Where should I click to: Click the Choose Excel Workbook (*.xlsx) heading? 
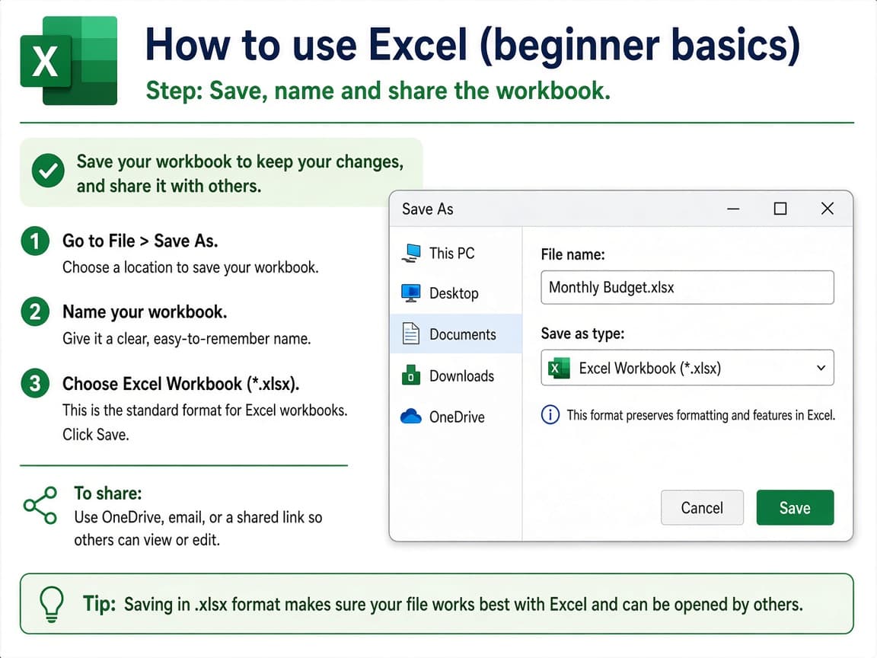[x=180, y=384]
